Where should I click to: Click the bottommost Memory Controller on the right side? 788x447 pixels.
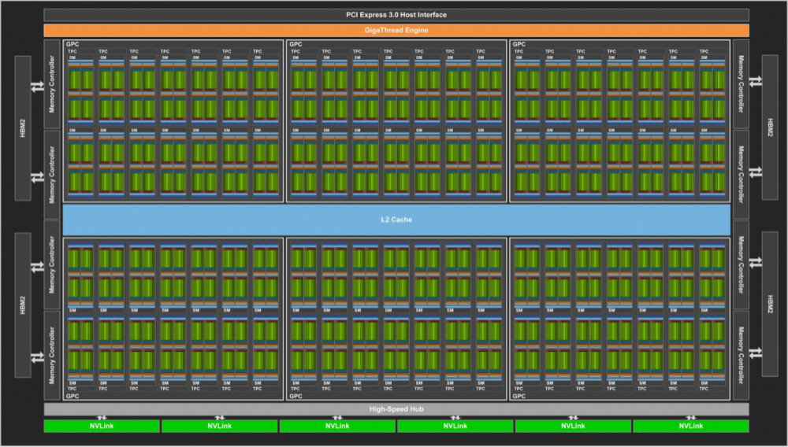click(741, 355)
